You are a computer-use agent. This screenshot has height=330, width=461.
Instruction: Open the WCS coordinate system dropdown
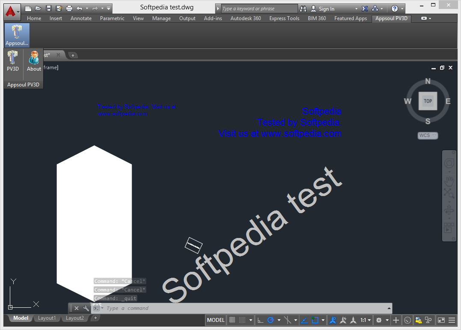pyautogui.click(x=428, y=135)
